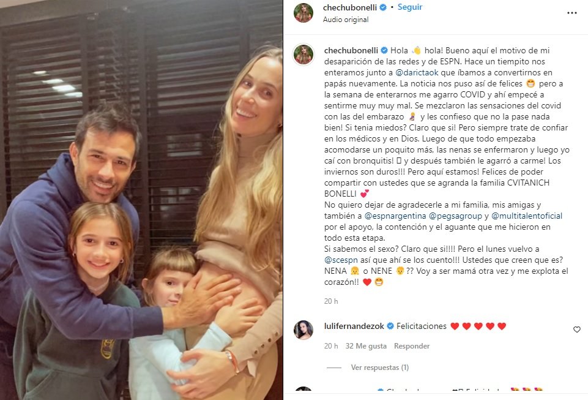The width and height of the screenshot is (588, 400).
Task: Open the 32 Me gusta likes list
Action: tap(366, 346)
